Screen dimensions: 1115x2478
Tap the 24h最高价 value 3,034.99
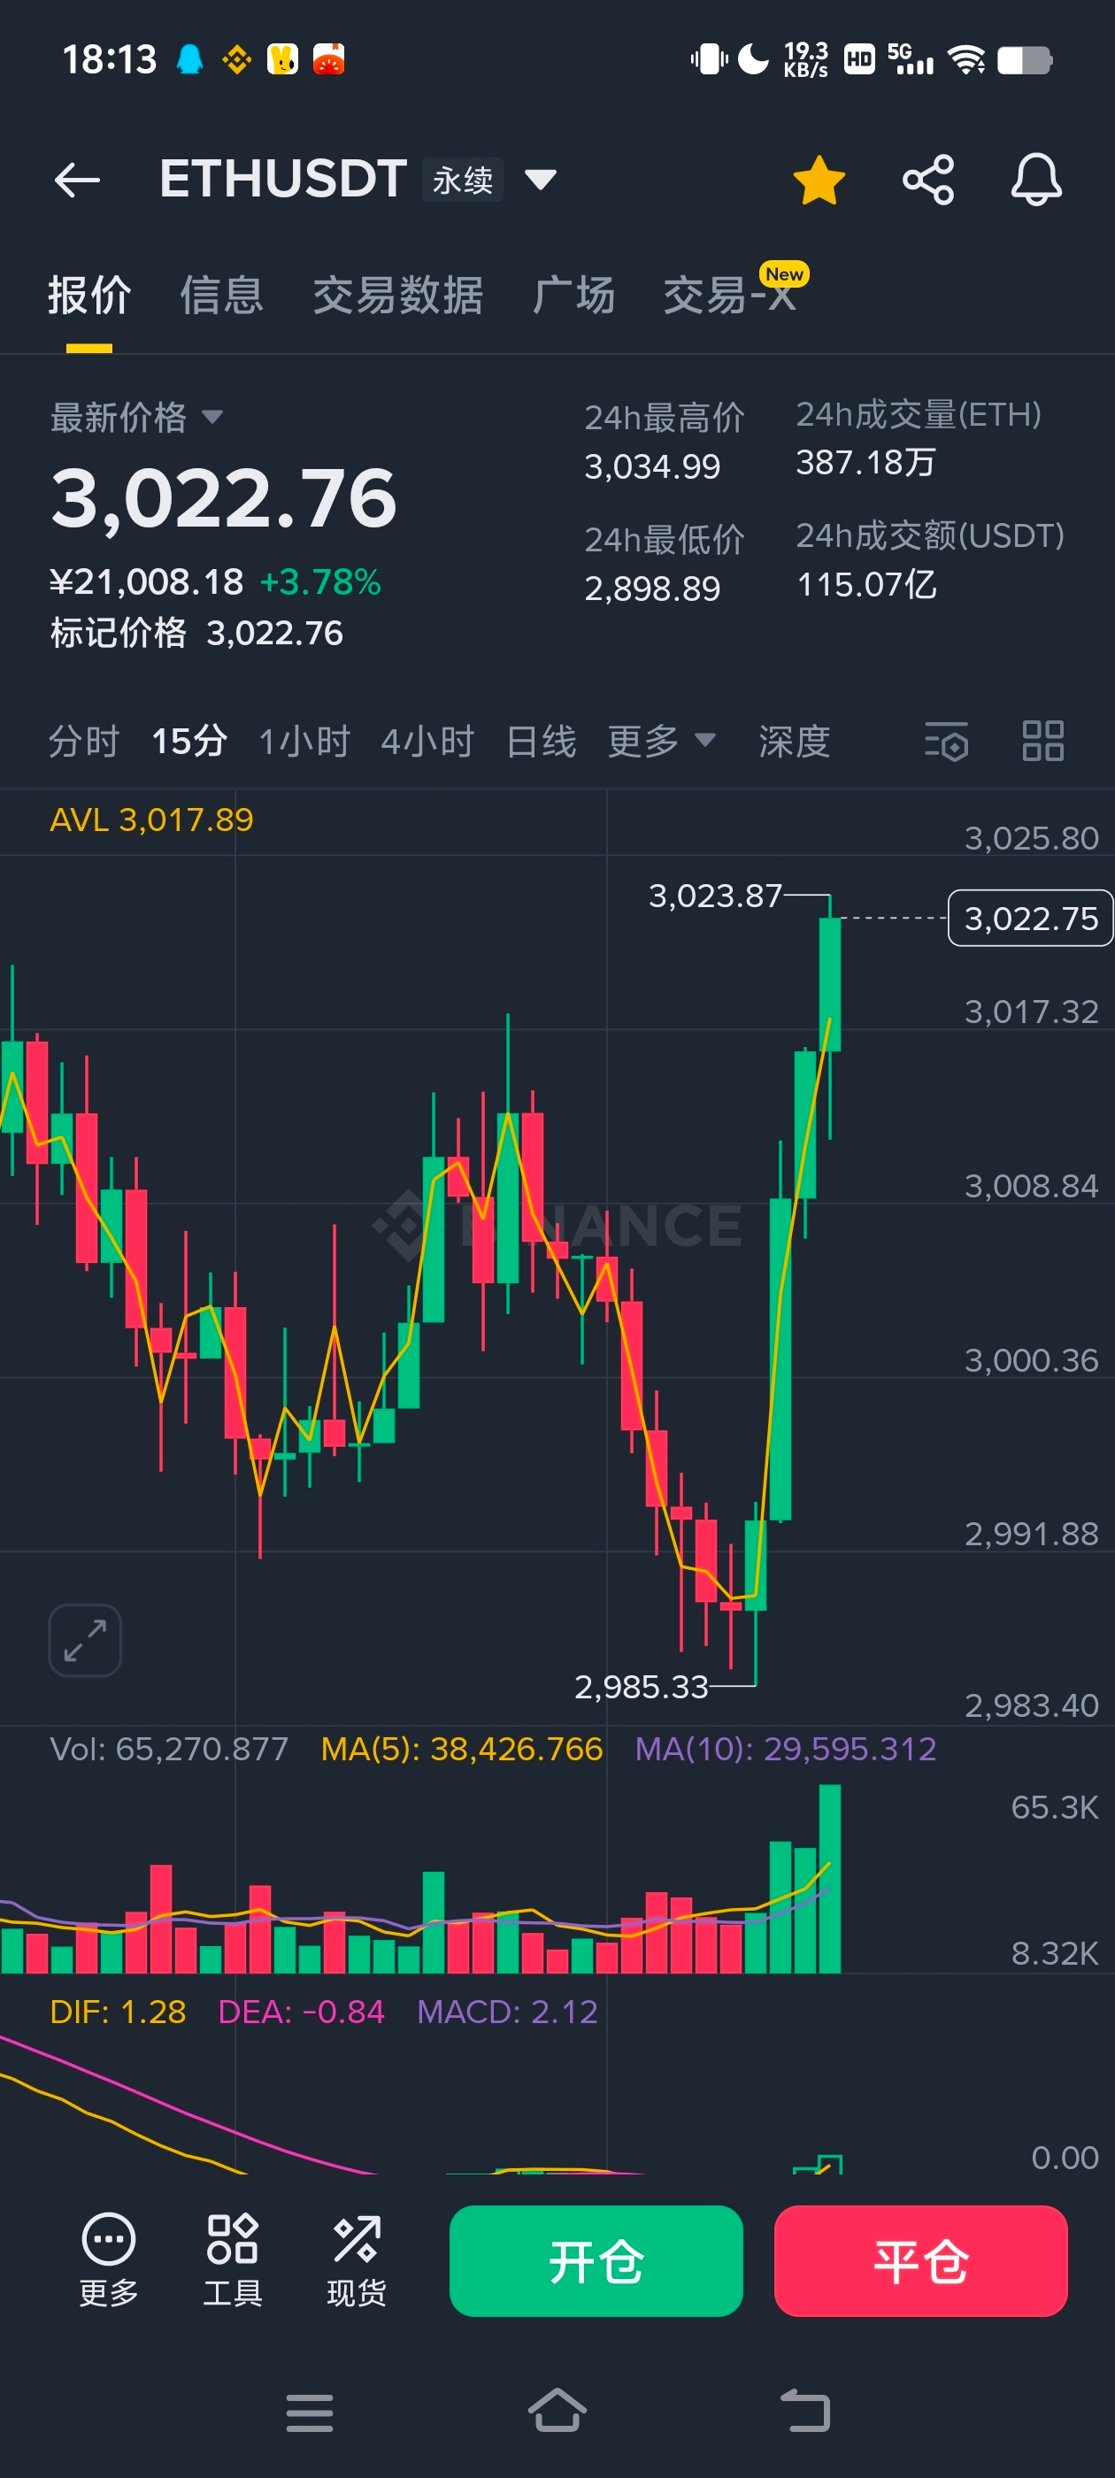(x=652, y=467)
